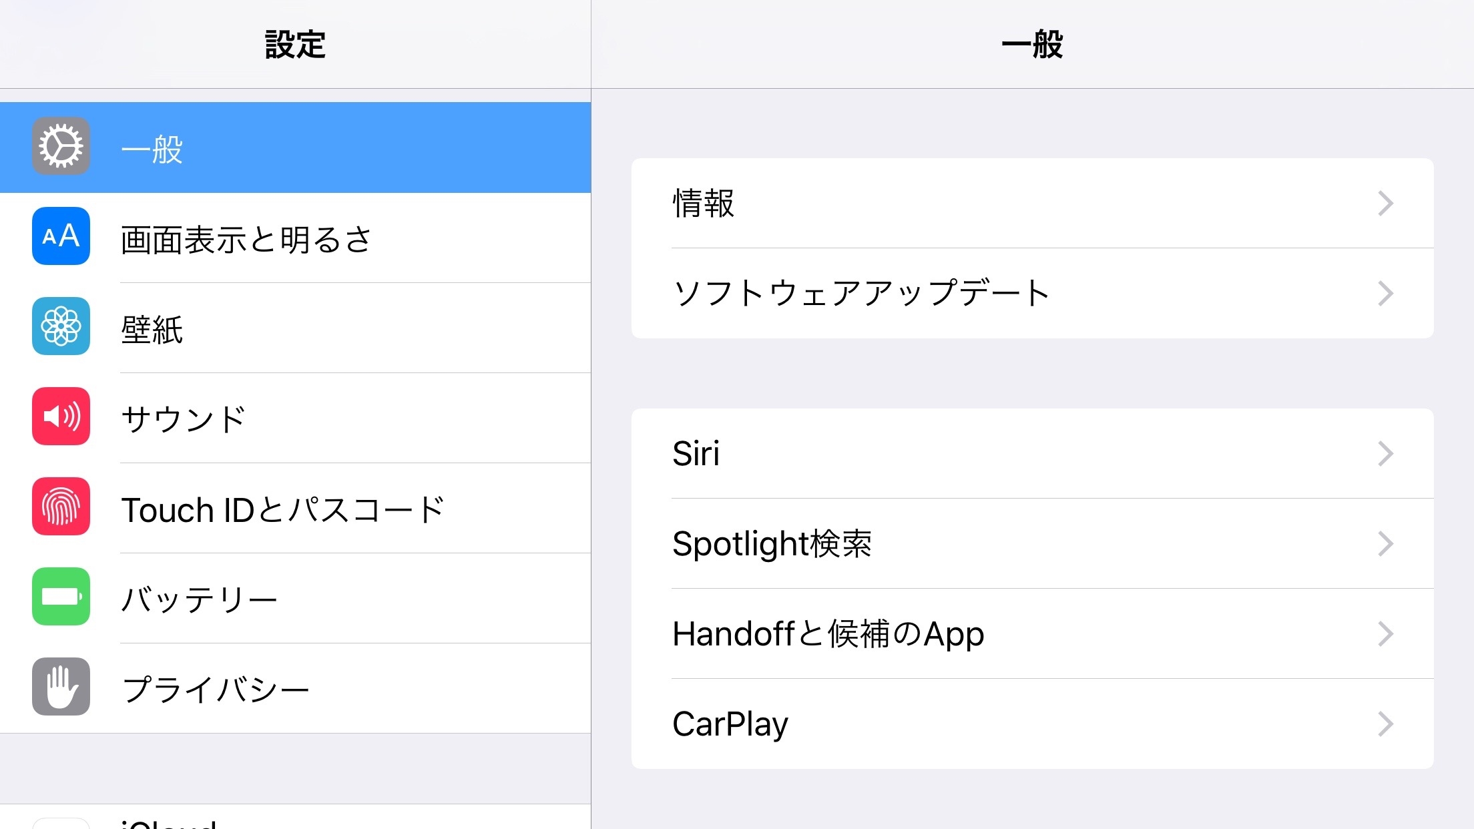Click the Spotlight検索 disclosure chevron
The height and width of the screenshot is (829, 1474).
pos(1386,544)
